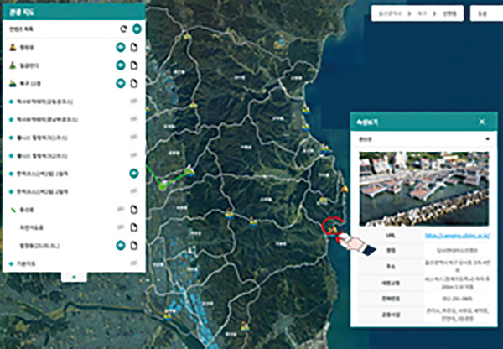Screen dimensions: 503x349
Task: Refresh the layer list with the reload icon
Action: click(x=123, y=29)
